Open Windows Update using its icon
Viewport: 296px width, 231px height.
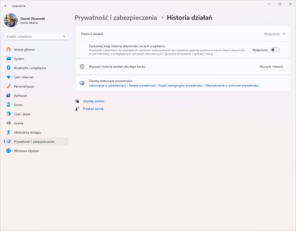click(x=9, y=151)
